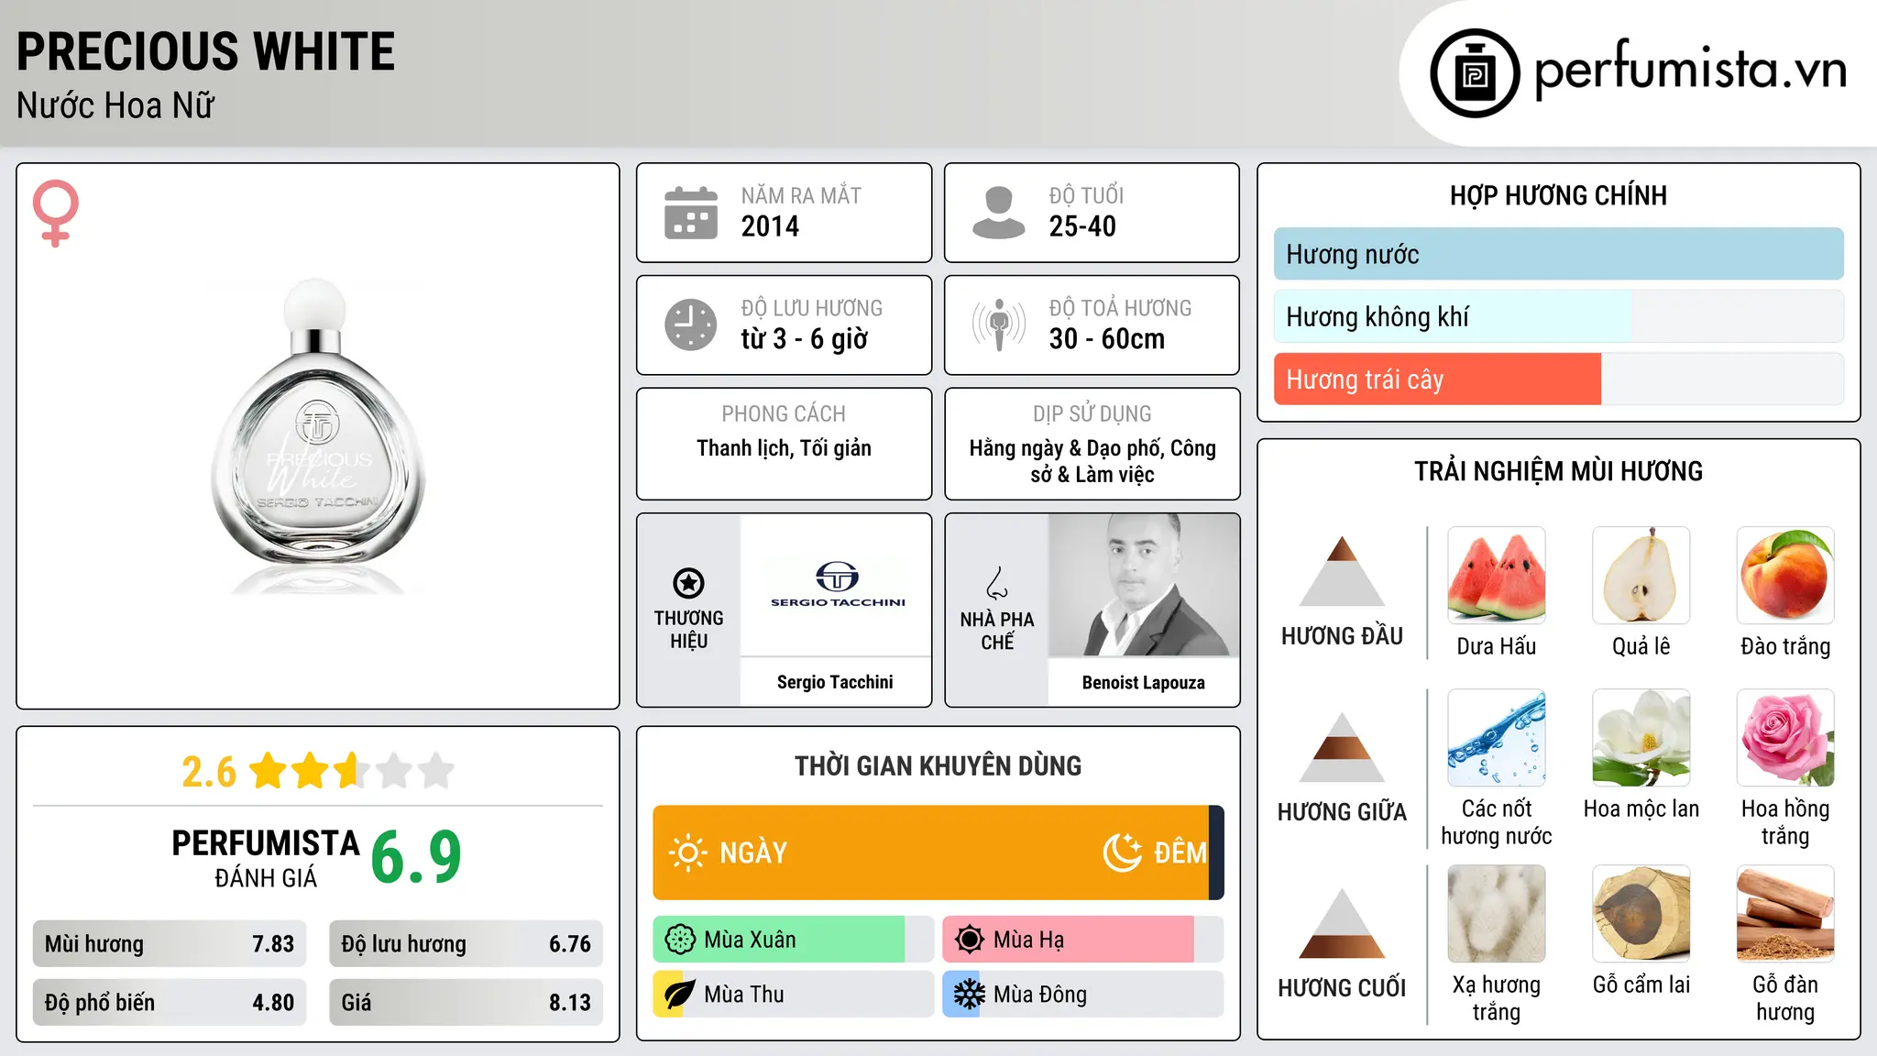
Task: Click the Hương giữa pyramid icon
Action: 1343,747
